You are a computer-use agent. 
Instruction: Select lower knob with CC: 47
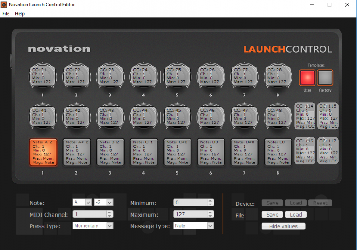[244, 117]
